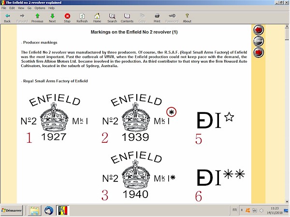Viewport: 290px width, 217px height.
Task: Jump to the Previous topic
Action: (37, 18)
